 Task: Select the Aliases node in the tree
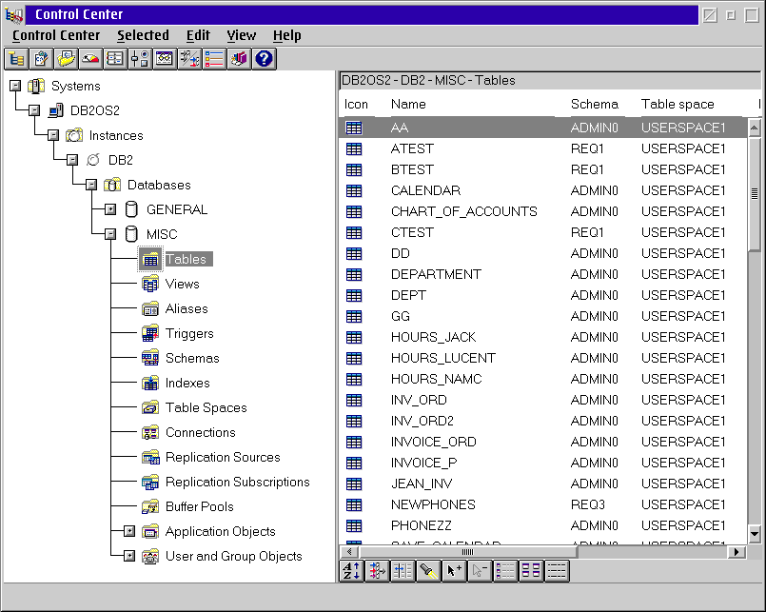click(187, 309)
